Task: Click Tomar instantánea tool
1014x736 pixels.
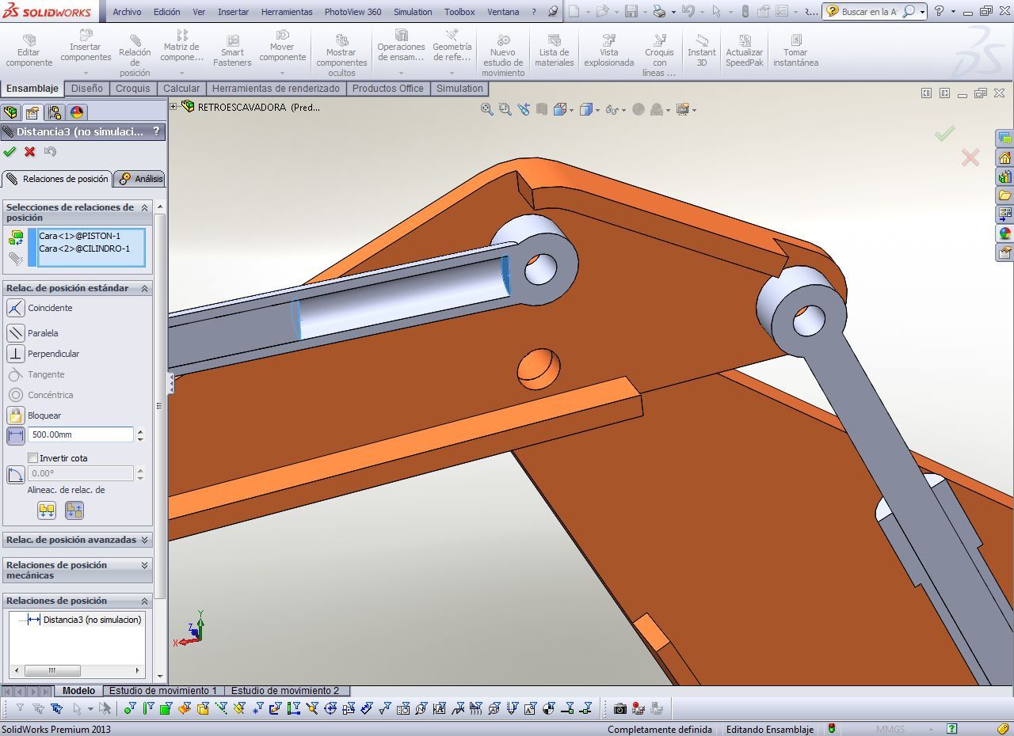Action: pyautogui.click(x=795, y=51)
